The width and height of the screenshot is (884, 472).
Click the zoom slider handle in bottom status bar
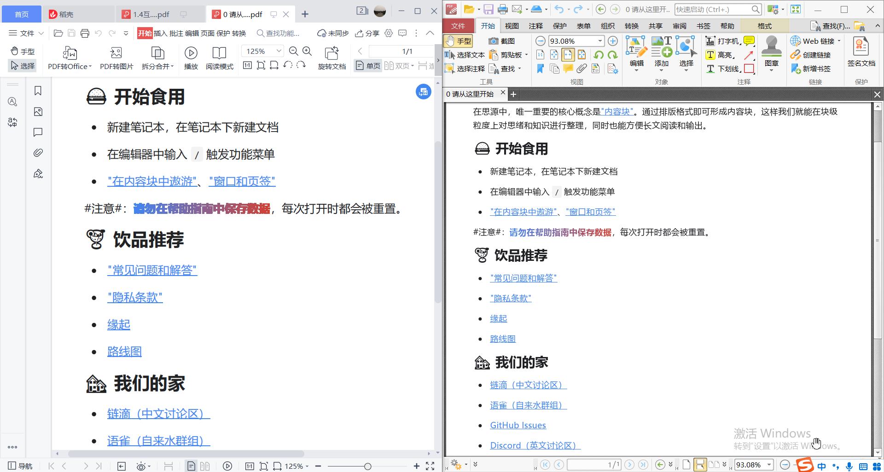coord(367,466)
